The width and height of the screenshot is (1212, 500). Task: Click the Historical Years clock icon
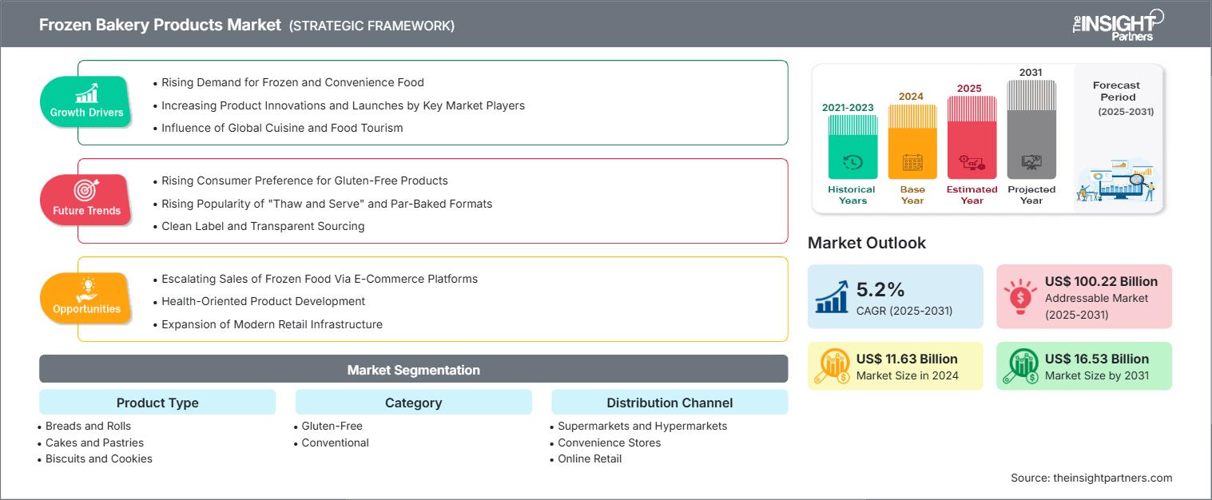tap(852, 163)
